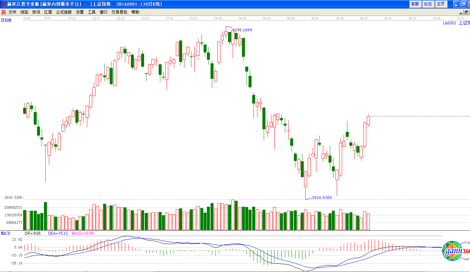Click the 论坛 button in title bar
470x272 pixels.
pyautogui.click(x=428, y=4)
